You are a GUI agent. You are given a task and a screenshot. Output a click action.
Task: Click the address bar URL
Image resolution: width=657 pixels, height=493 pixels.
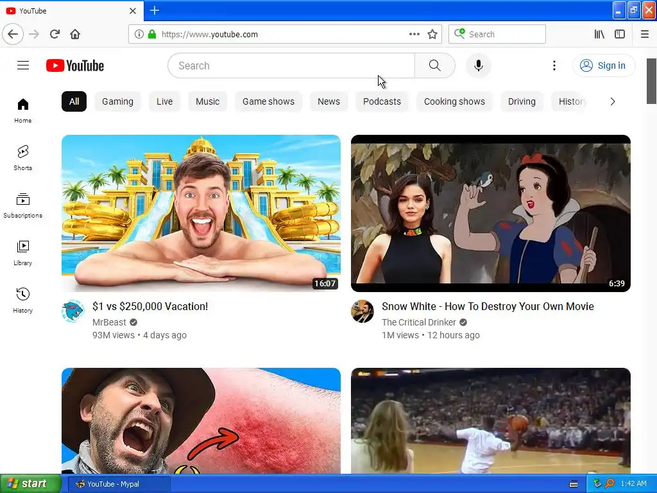pyautogui.click(x=210, y=35)
